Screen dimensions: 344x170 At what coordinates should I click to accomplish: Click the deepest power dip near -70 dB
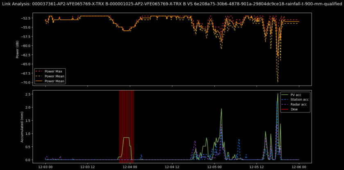(278, 81)
